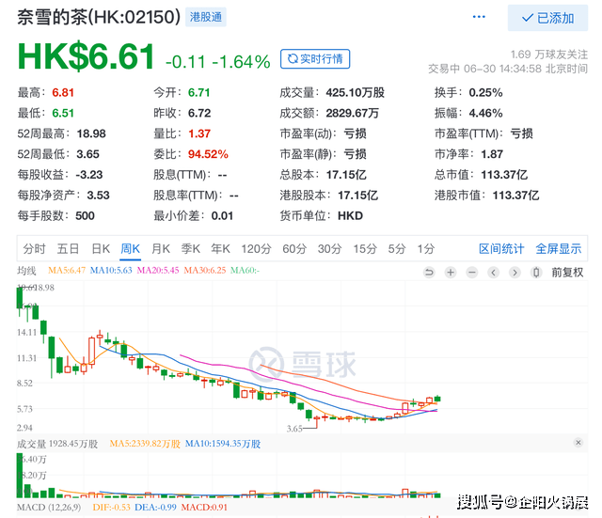
Task: Open the 前复权 adjustment dropdown
Action: 567,273
